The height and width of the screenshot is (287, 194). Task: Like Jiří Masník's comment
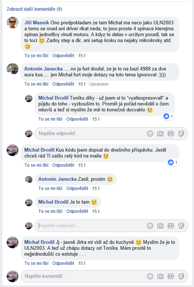(37, 55)
